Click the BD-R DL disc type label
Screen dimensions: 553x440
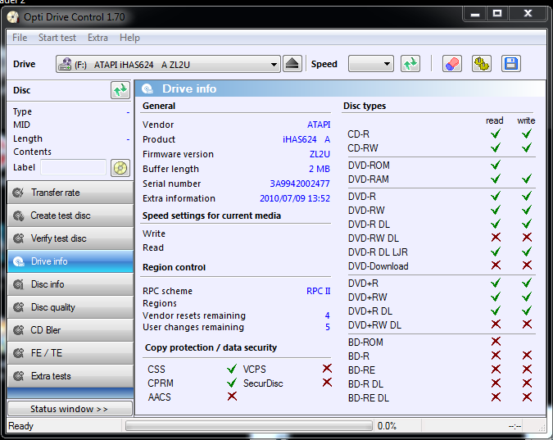[x=365, y=384]
